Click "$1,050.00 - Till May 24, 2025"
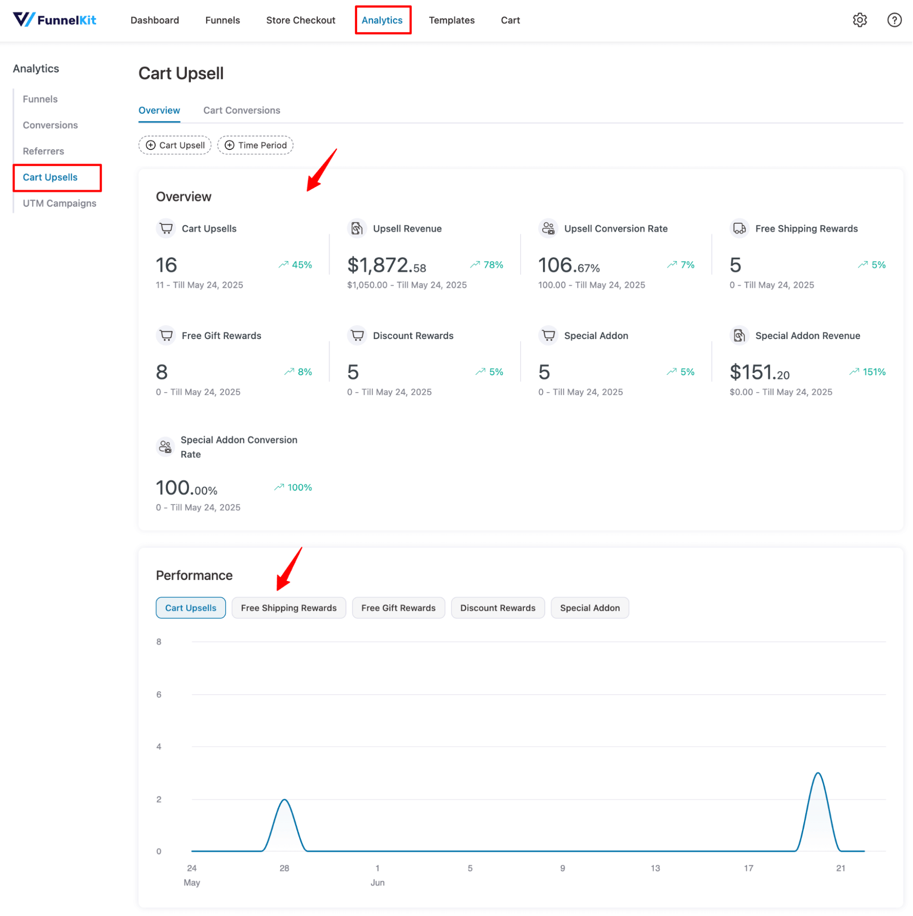This screenshot has height=916, width=913. click(x=407, y=285)
